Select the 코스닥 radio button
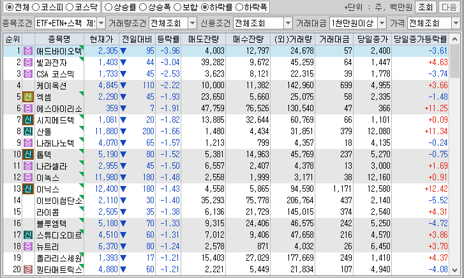The image size is (464, 278). click(x=69, y=7)
